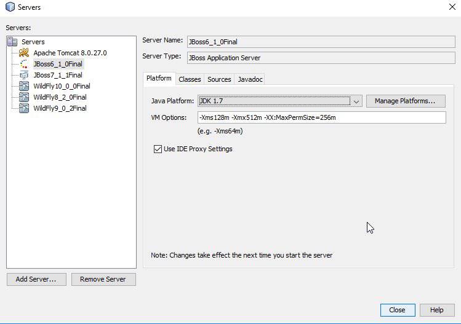Switch to the Platform tab
Viewport: 461px width, 324px height.
(x=159, y=79)
